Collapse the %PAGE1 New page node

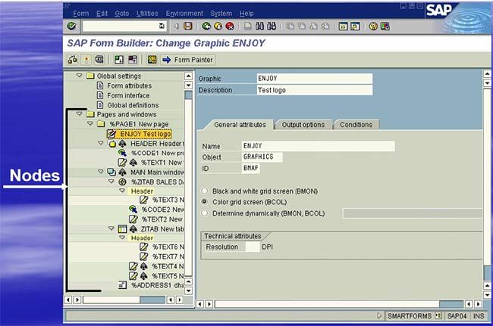pos(90,124)
